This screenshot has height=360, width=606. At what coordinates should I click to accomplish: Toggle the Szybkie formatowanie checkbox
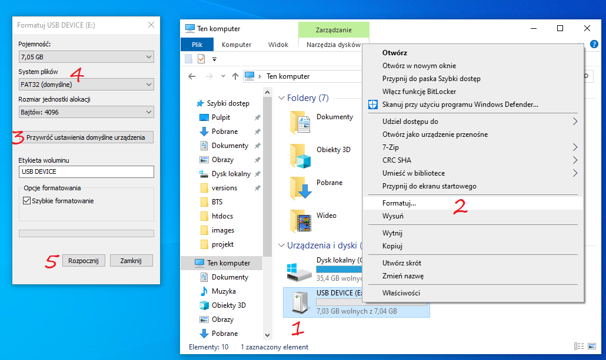[26, 201]
